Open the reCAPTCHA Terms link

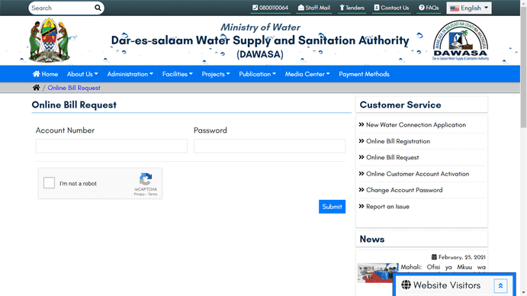pyautogui.click(x=153, y=194)
